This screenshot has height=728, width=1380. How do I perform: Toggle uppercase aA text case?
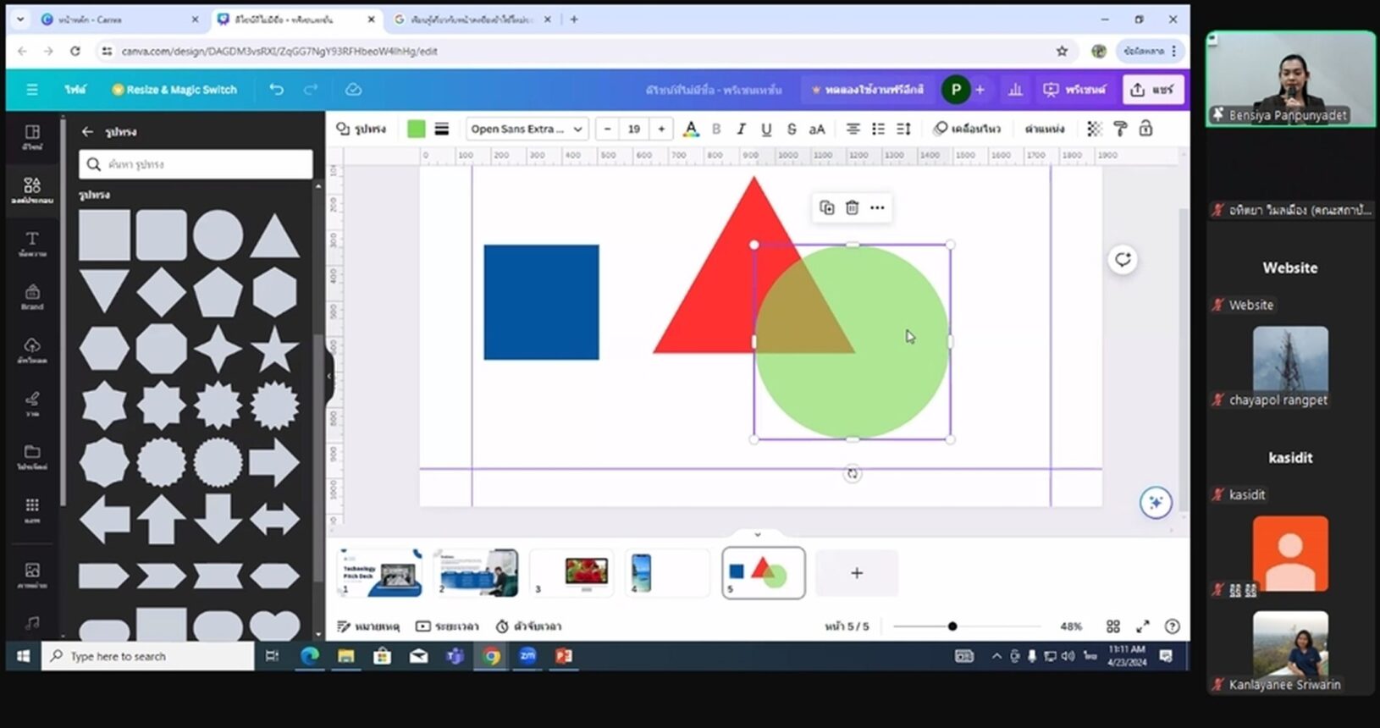click(817, 129)
